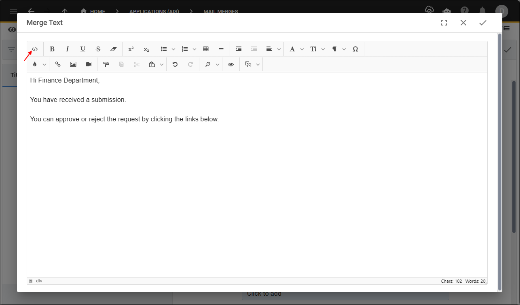Insert an image
The height and width of the screenshot is (305, 520).
pos(73,64)
